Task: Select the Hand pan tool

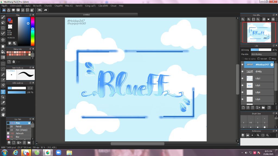Action: point(3,115)
